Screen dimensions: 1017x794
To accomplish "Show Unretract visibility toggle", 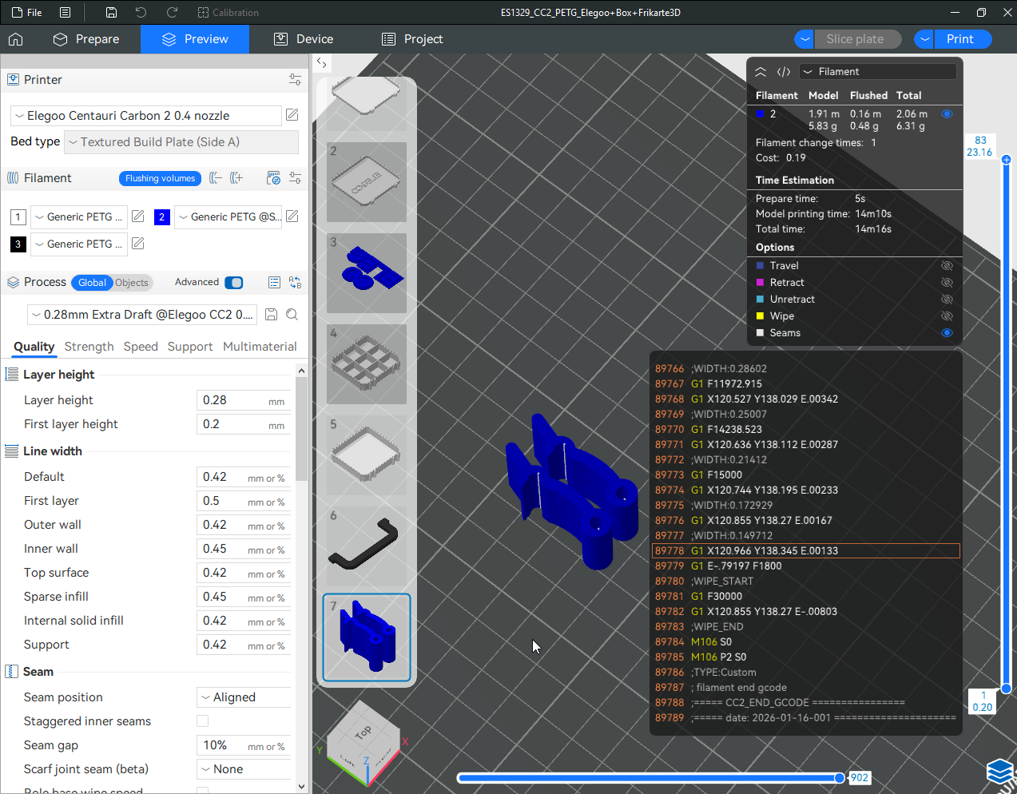I will (x=947, y=300).
